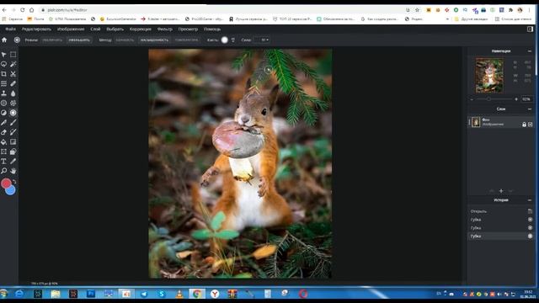Screen dimensions: 539x303
Task: Zoom in with navigator plus button
Action: [x=516, y=99]
